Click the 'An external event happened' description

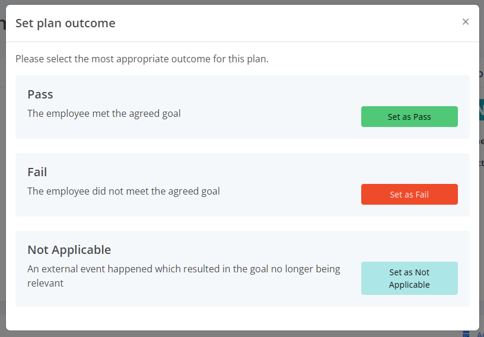[184, 276]
